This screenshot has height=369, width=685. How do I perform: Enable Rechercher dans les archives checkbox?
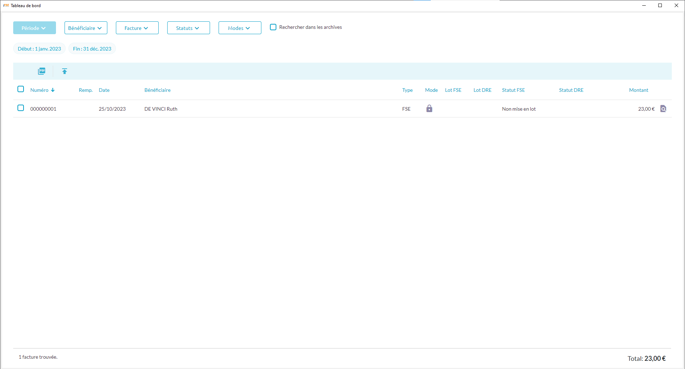click(x=273, y=27)
